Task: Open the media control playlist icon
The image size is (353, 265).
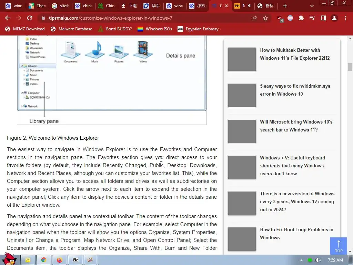Action: pyautogui.click(x=312, y=18)
